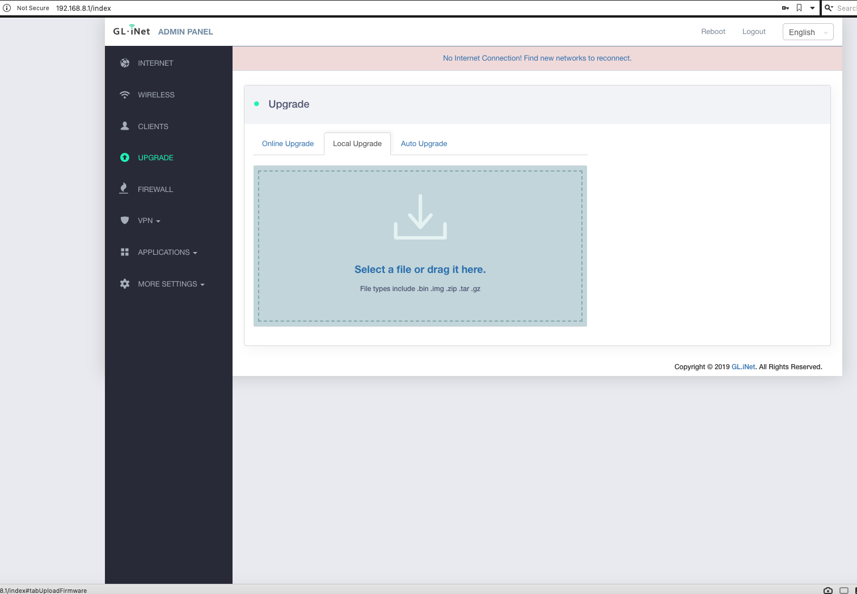857x594 pixels.
Task: Click the More Settings gear icon
Action: (x=125, y=284)
